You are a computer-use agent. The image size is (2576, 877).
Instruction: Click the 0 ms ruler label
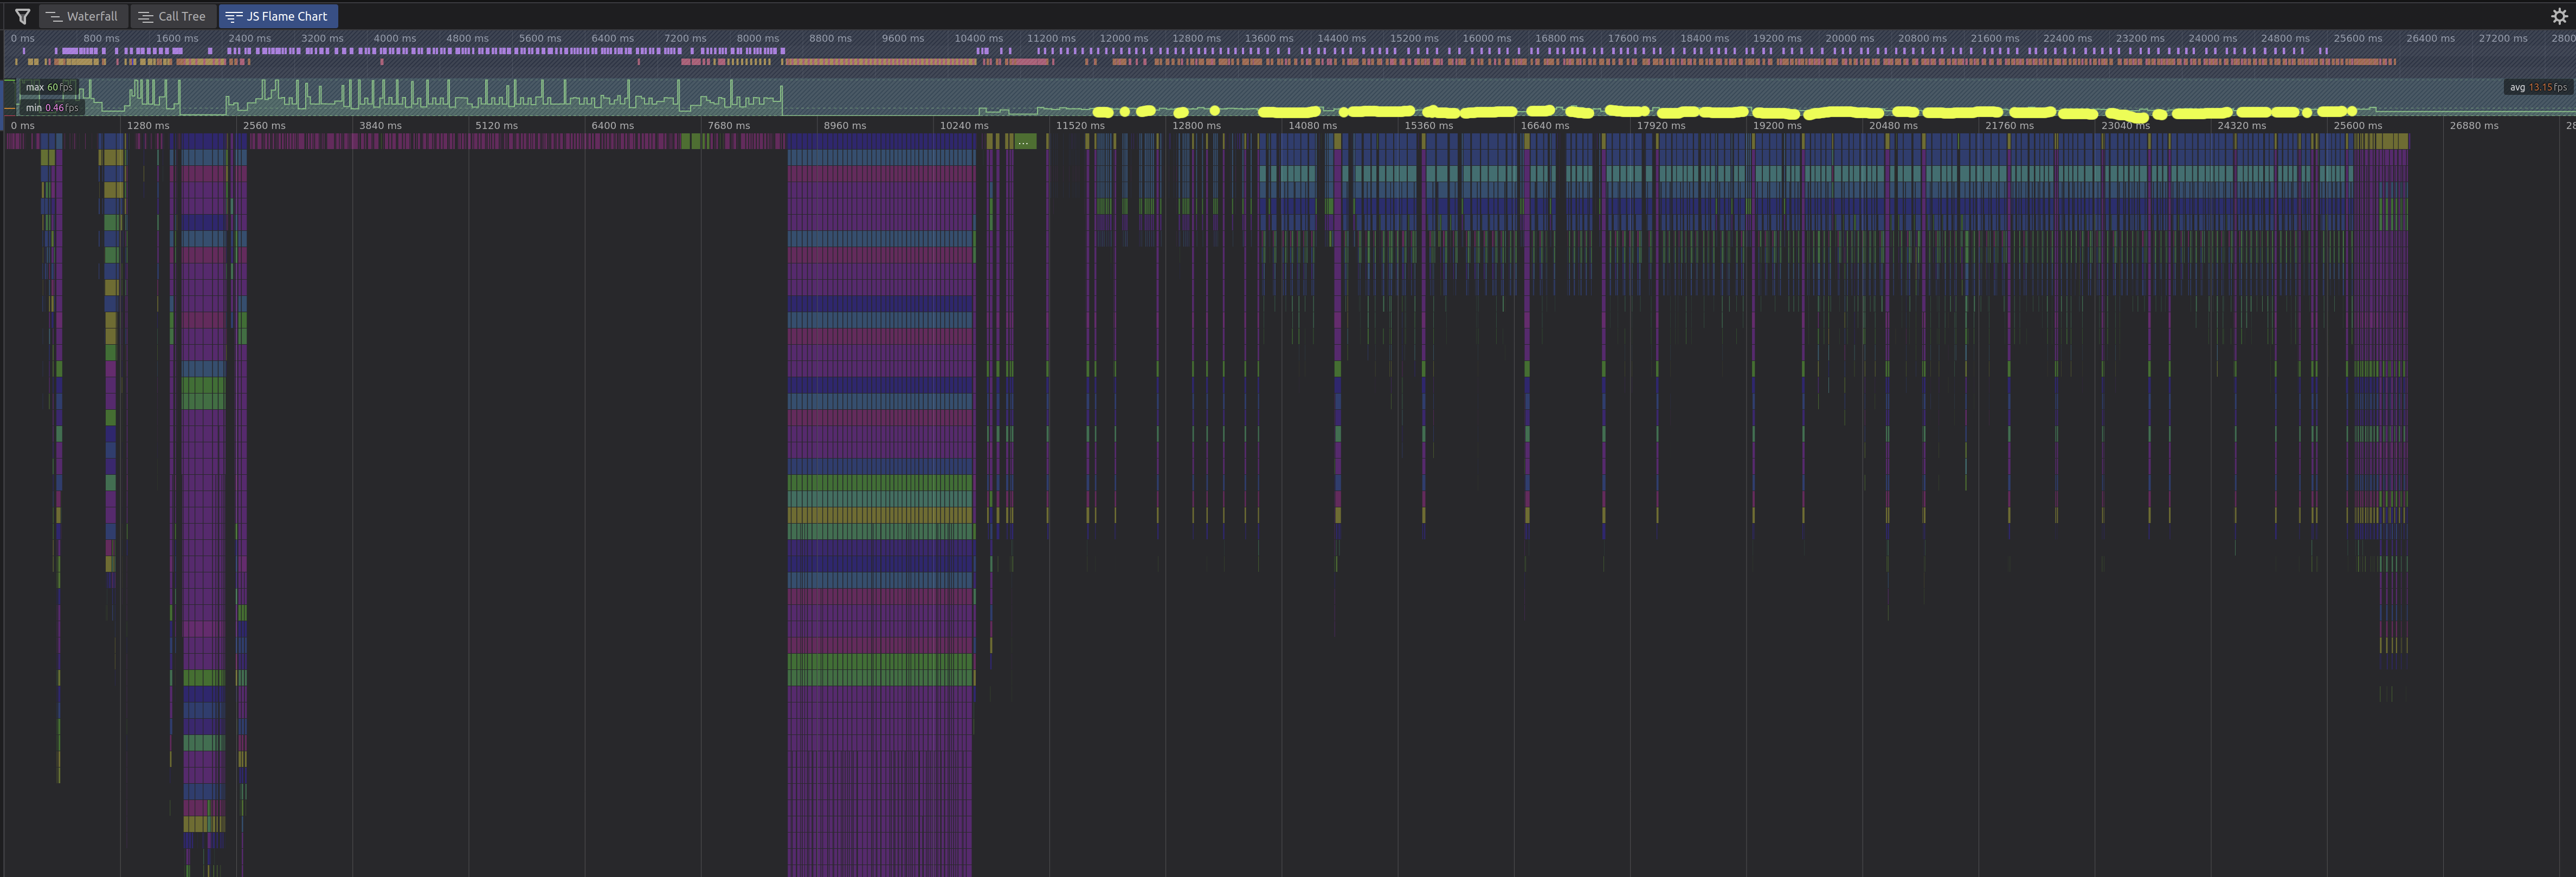23,125
